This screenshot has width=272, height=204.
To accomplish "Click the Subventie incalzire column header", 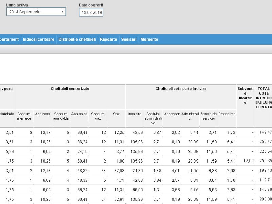I will pos(245,96).
